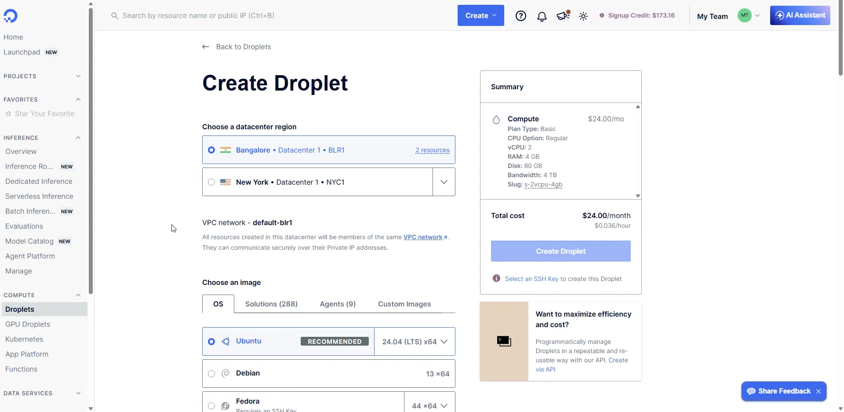The height and width of the screenshot is (412, 844).
Task: Open the Create via API link
Action: [582, 365]
